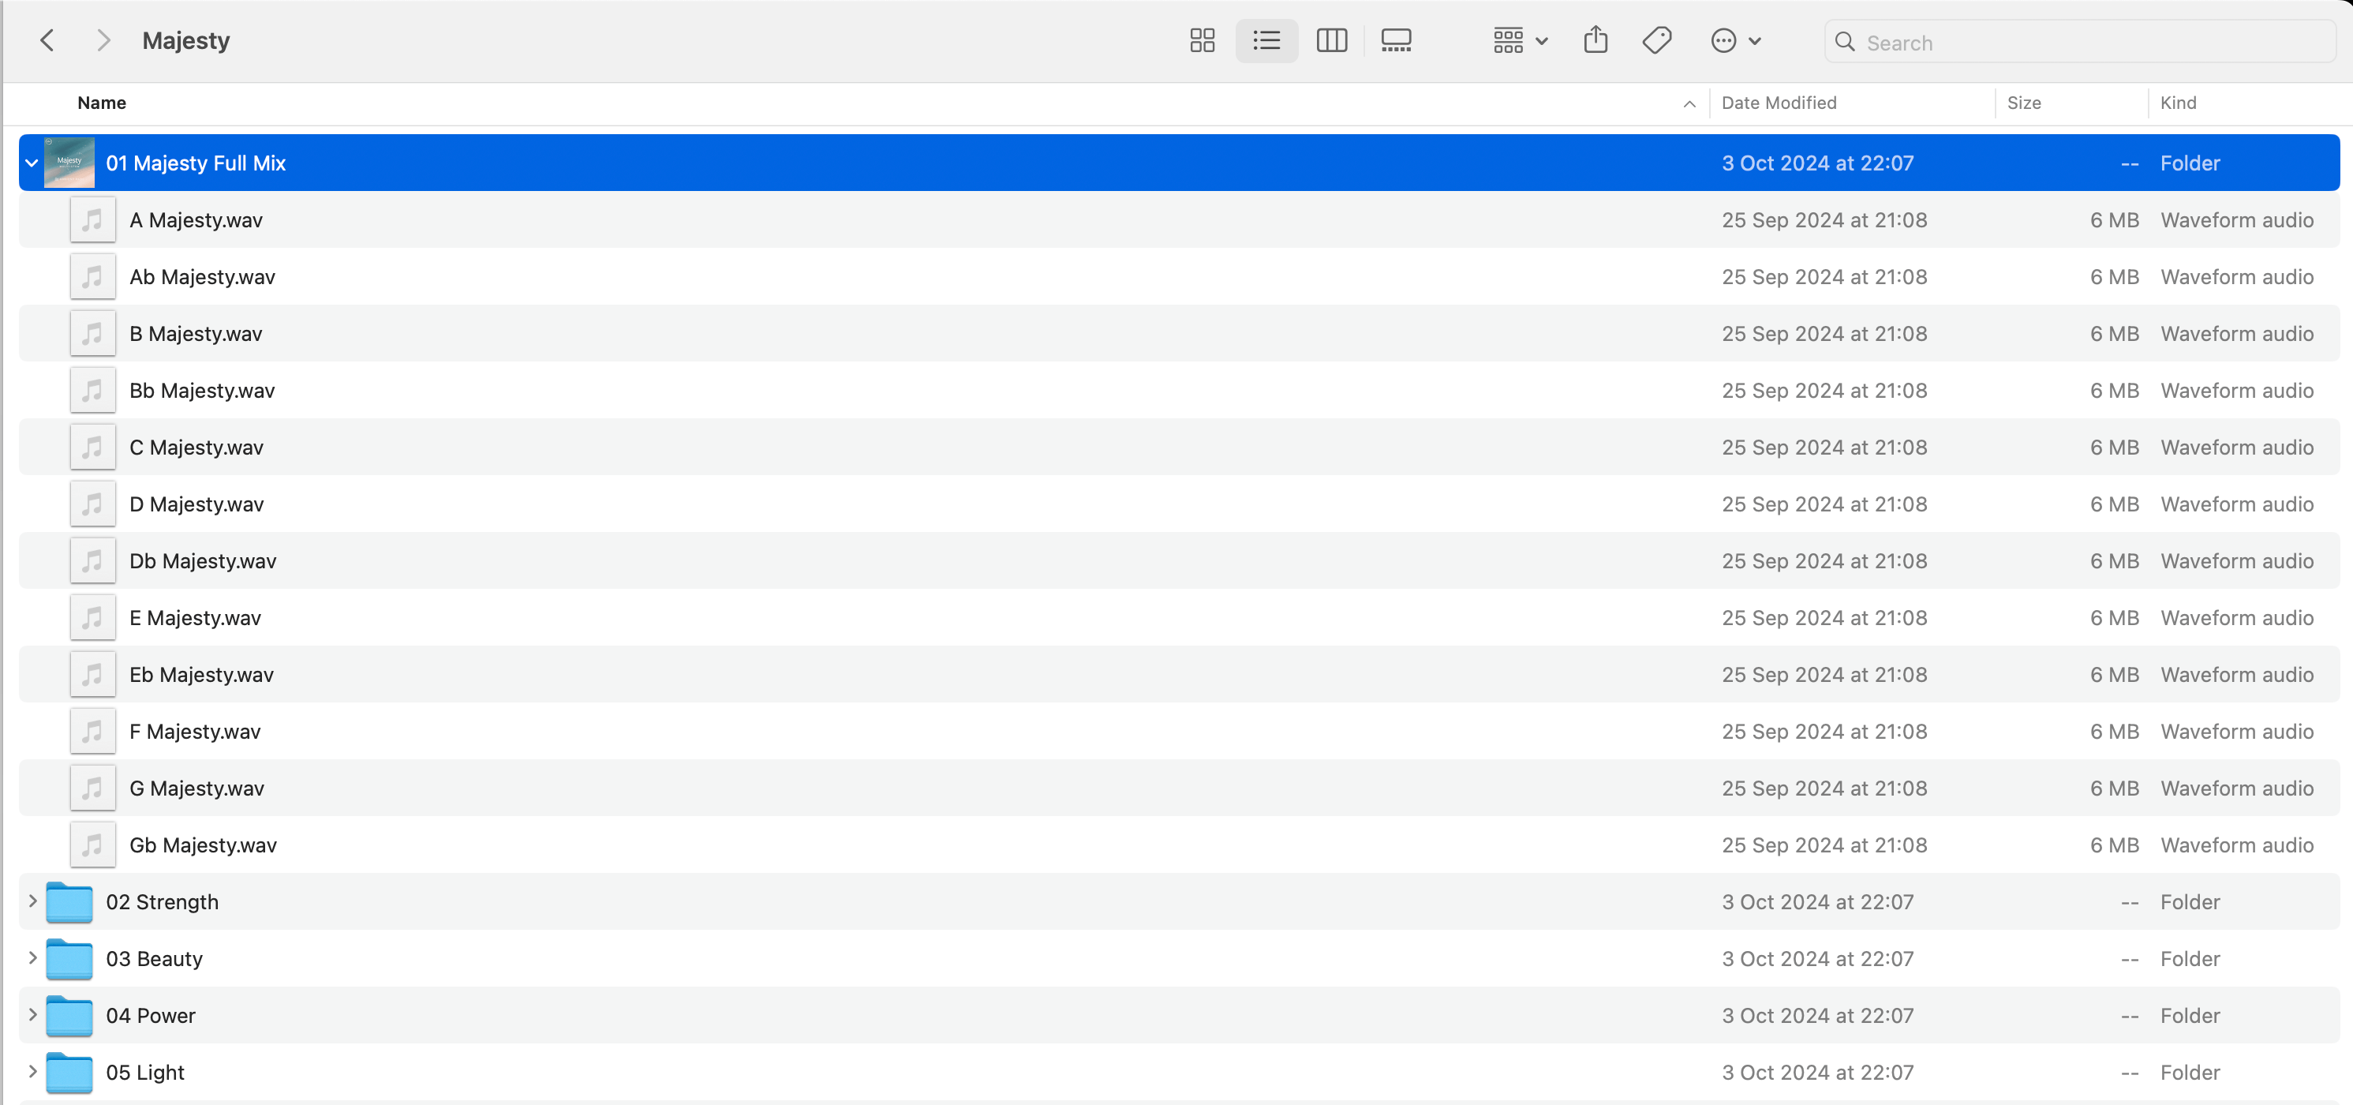Image resolution: width=2353 pixels, height=1105 pixels.
Task: Select the 05 Light folder name
Action: [x=144, y=1072]
